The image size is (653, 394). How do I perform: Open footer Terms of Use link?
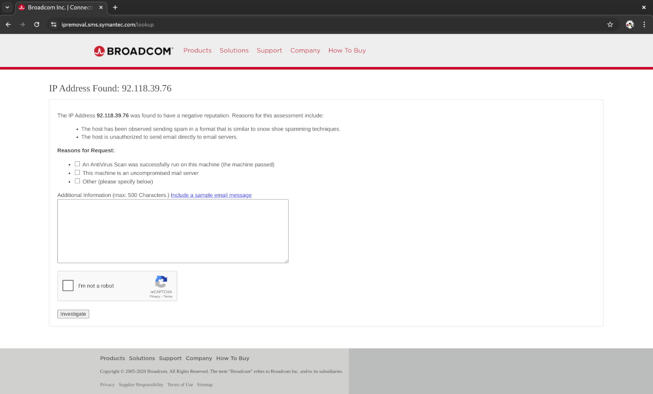[x=180, y=384]
